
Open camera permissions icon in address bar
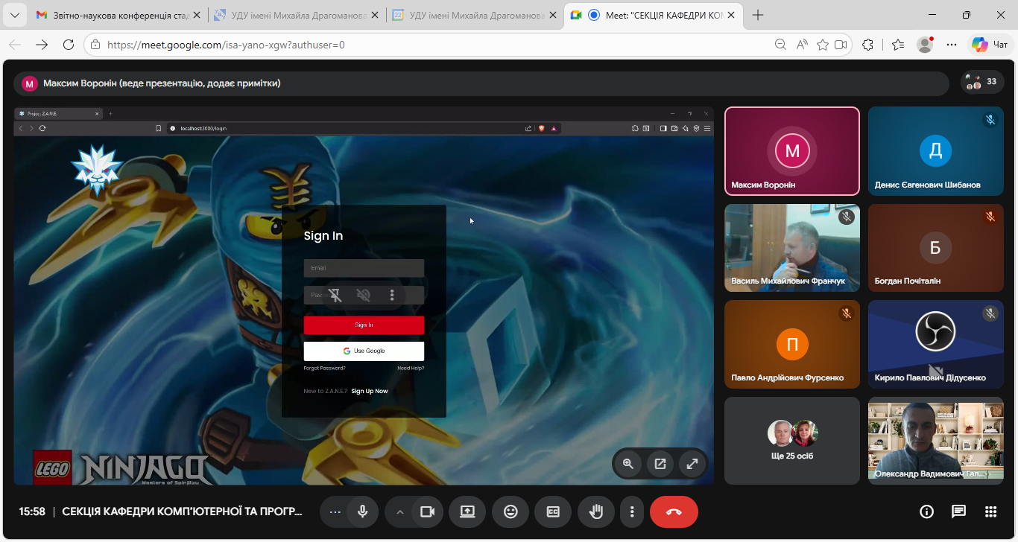pyautogui.click(x=841, y=45)
